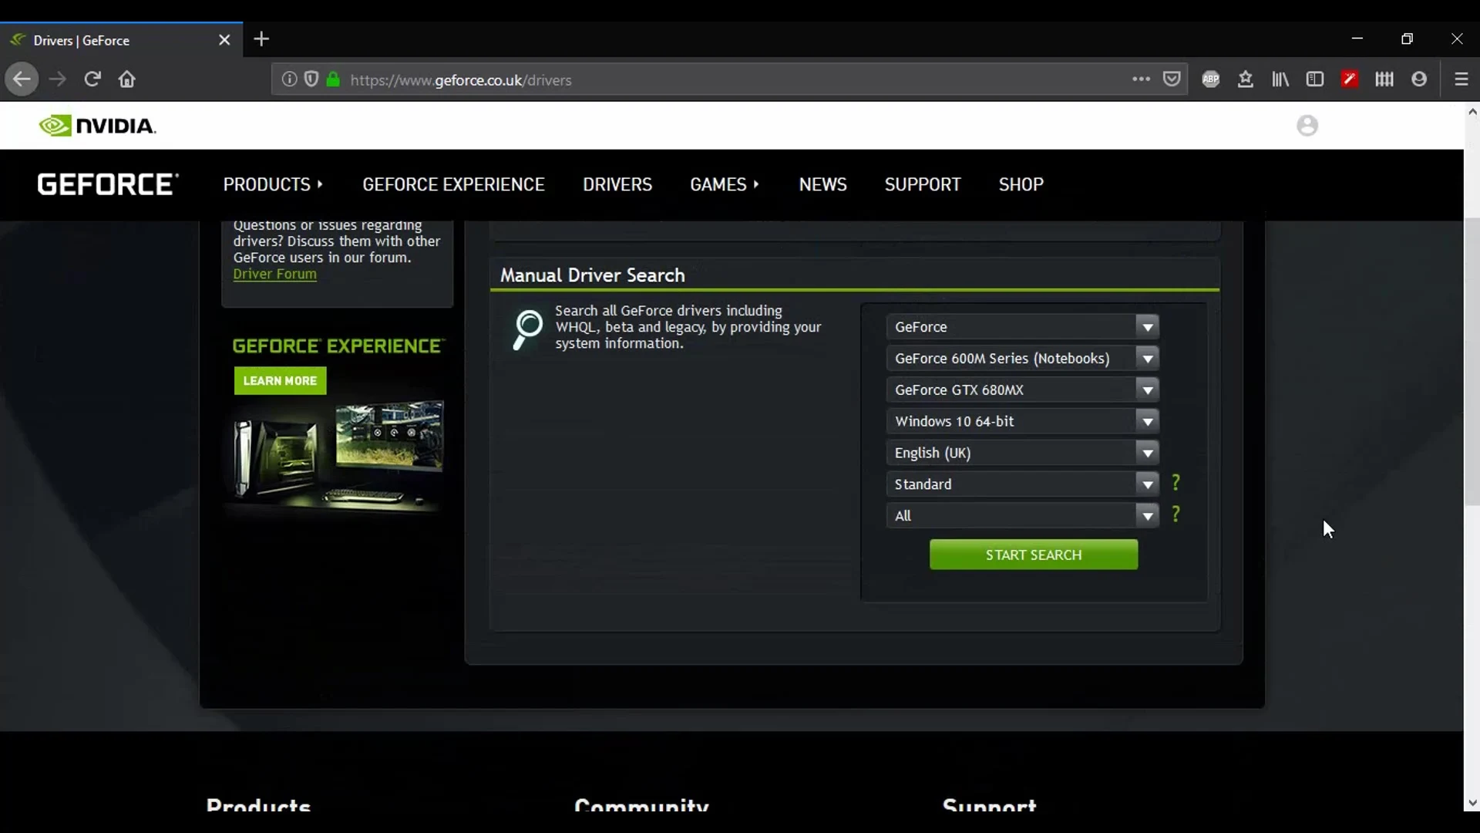Show site information icon in address bar
1480x833 pixels.
(289, 79)
